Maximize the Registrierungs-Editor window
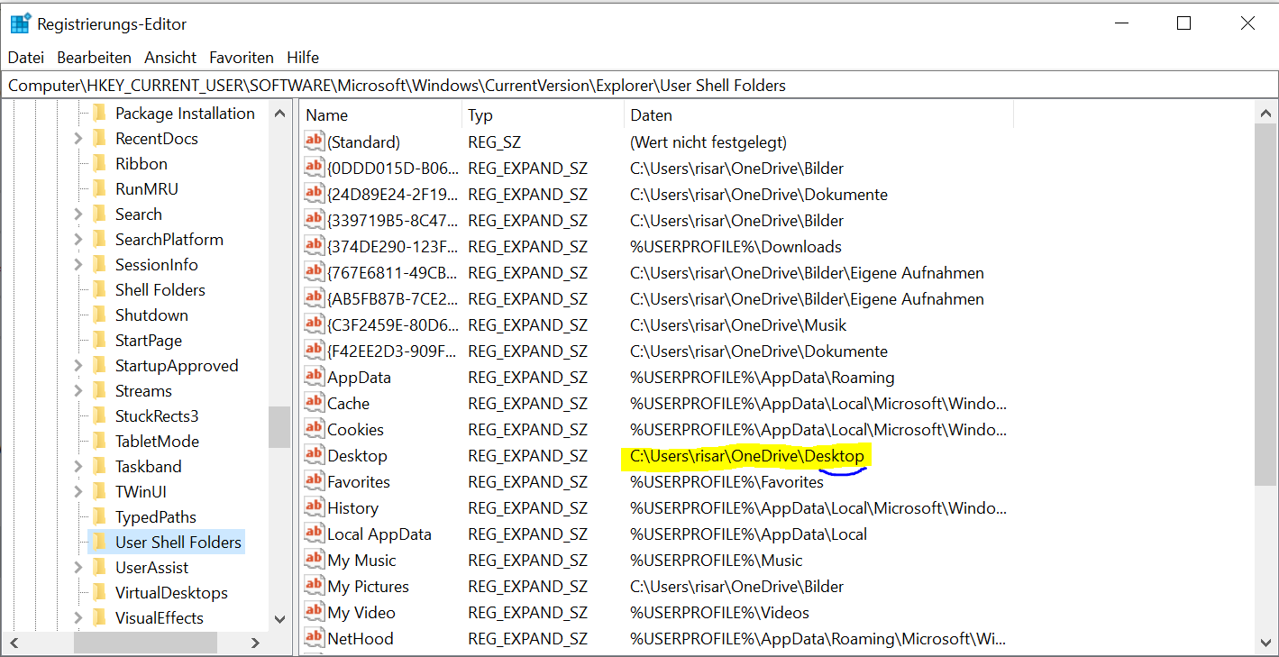 [1184, 24]
